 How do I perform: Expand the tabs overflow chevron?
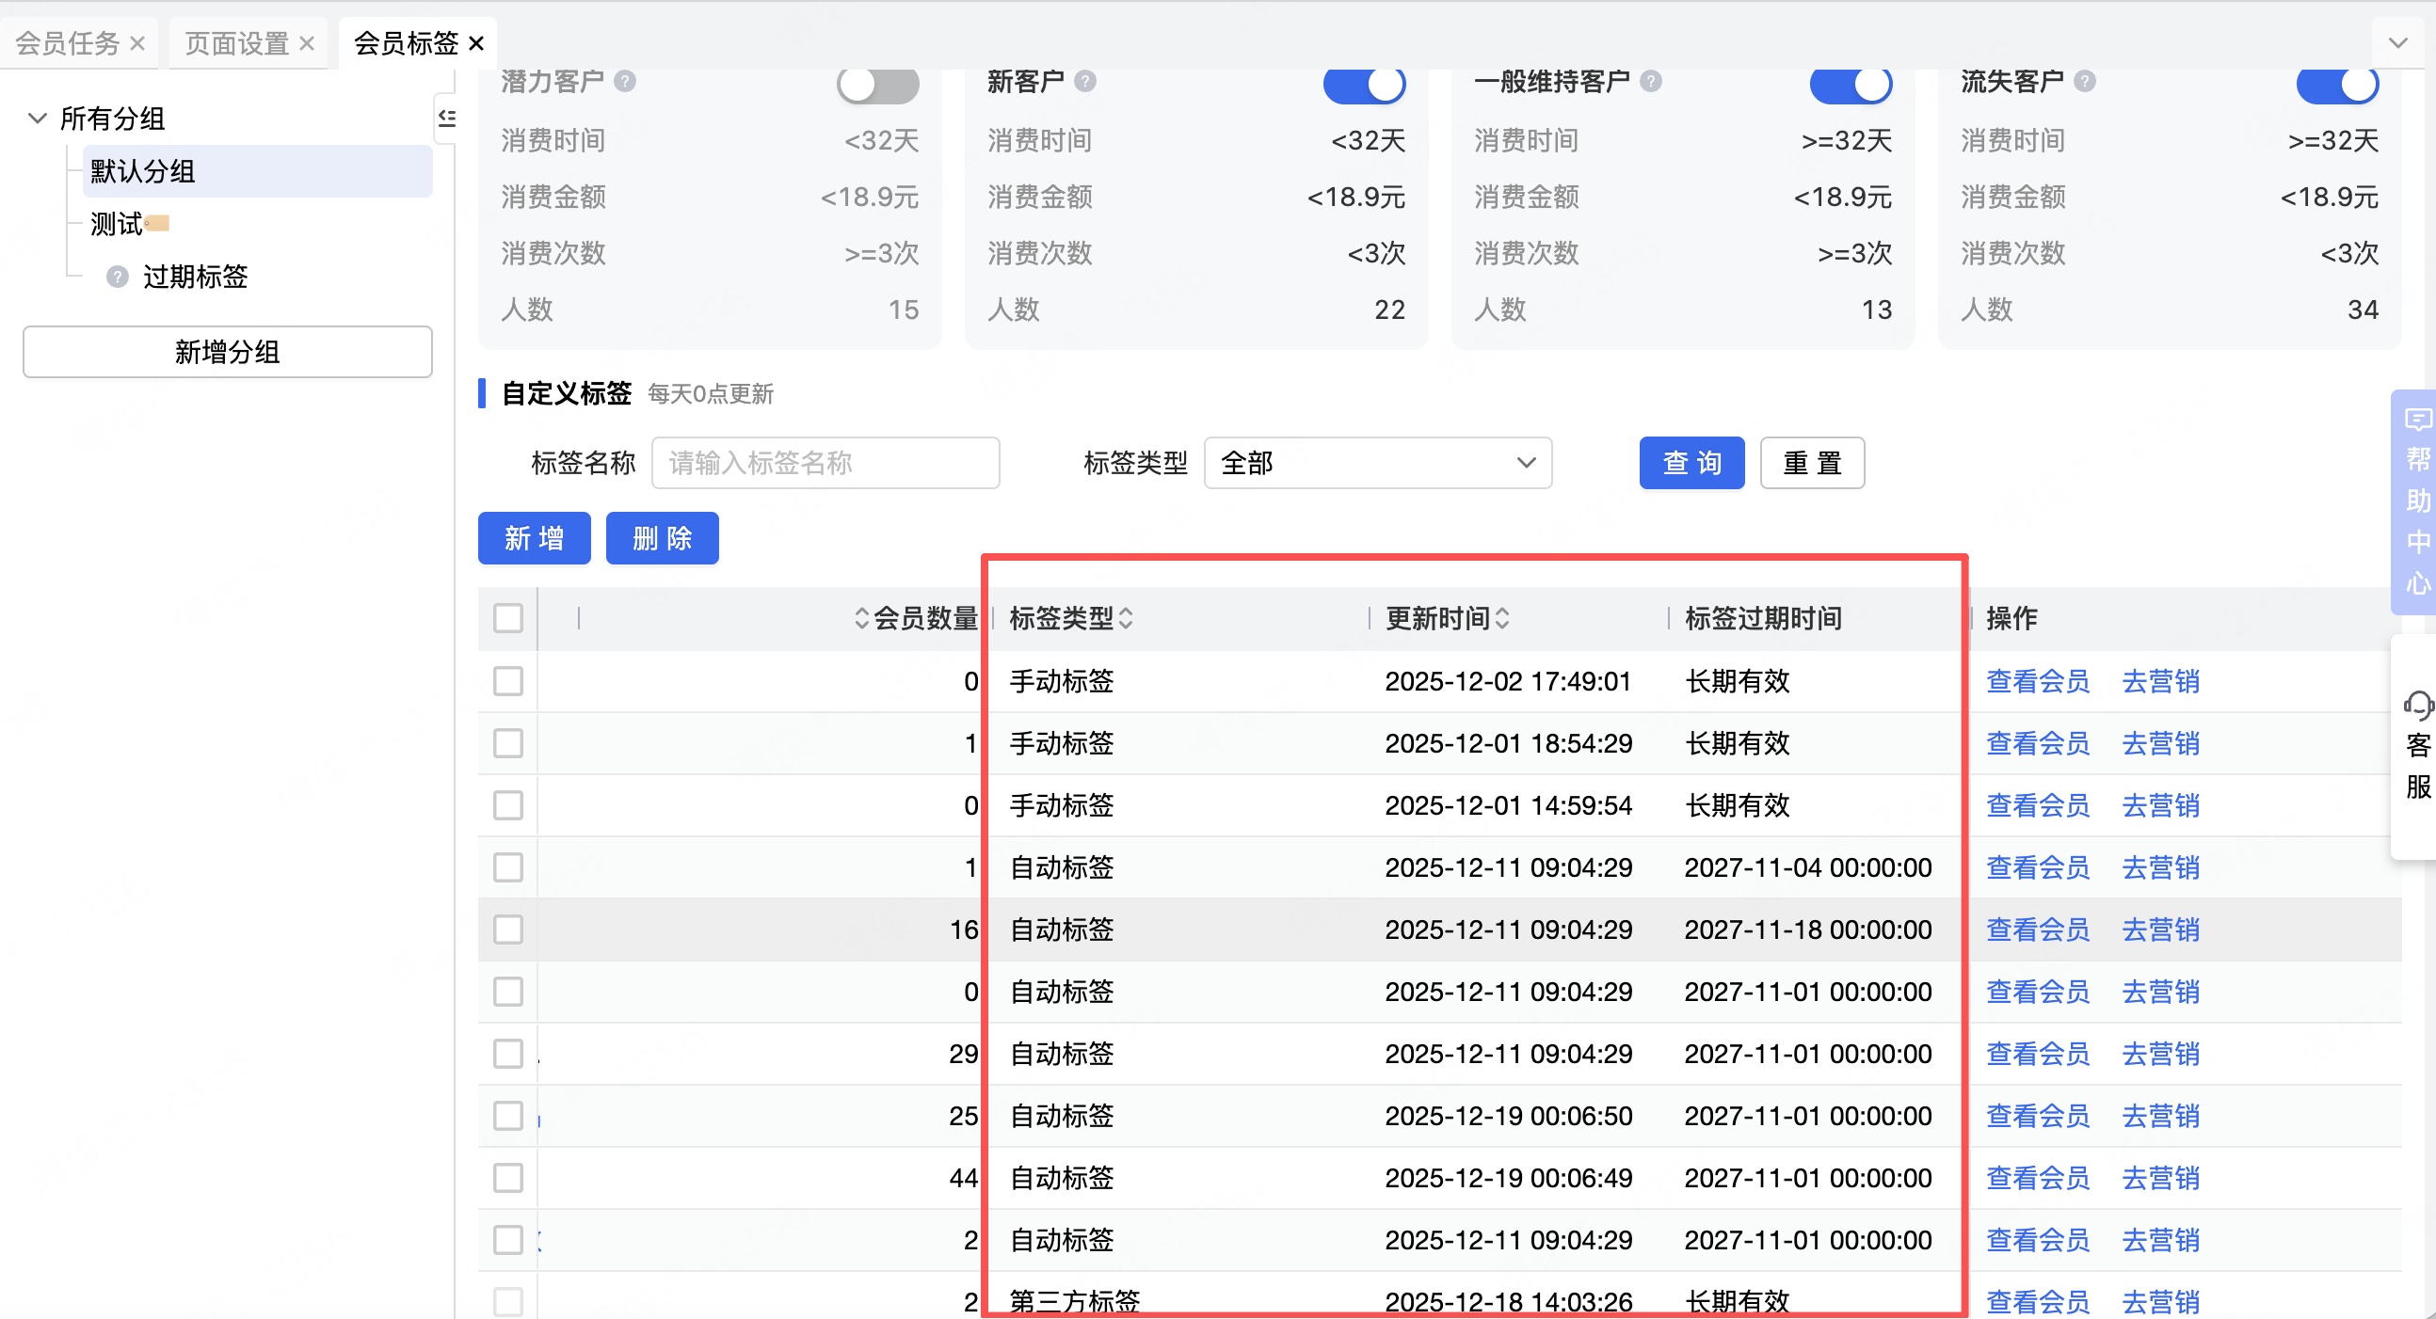click(2397, 43)
